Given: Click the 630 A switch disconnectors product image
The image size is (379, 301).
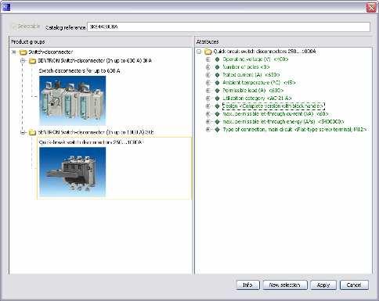Looking at the screenshot, I should 73,100.
